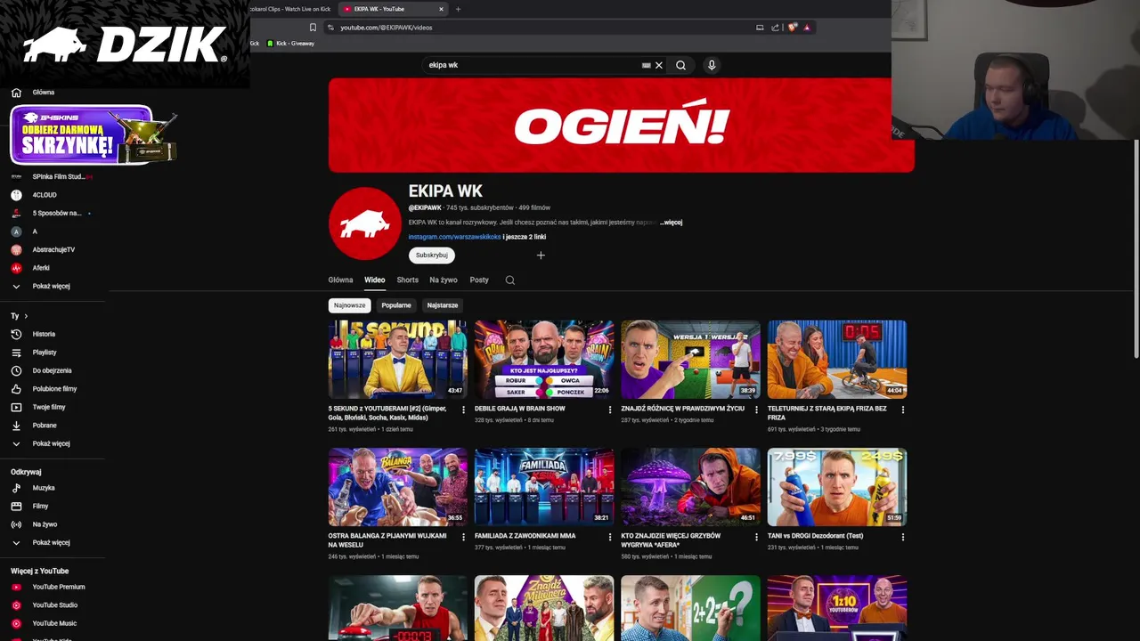
Task: Open Filmy under Odkrywaj
Action: (x=40, y=507)
